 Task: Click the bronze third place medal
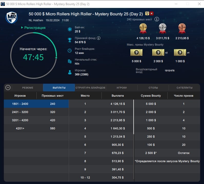pos(182,28)
